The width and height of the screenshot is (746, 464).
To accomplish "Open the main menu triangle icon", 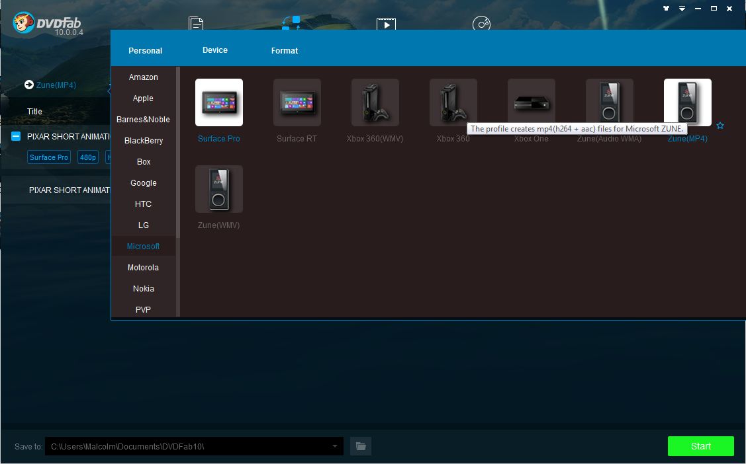I will pyautogui.click(x=682, y=9).
